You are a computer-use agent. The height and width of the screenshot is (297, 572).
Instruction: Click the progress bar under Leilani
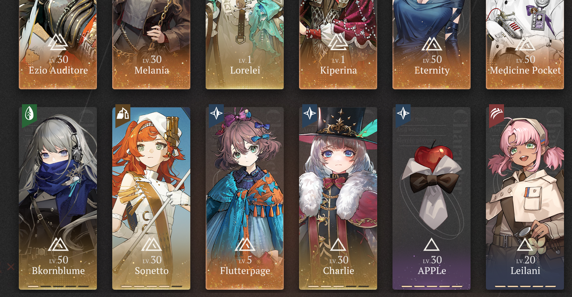525,286
